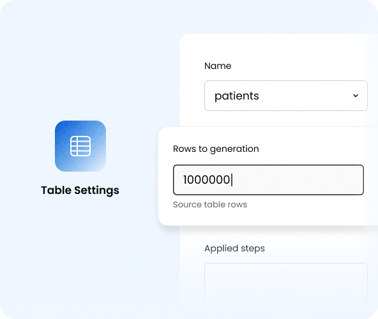Click the white table grid glyph

coord(80,146)
